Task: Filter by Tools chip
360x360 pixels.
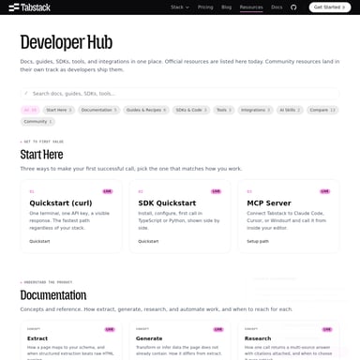Action: click(224, 110)
